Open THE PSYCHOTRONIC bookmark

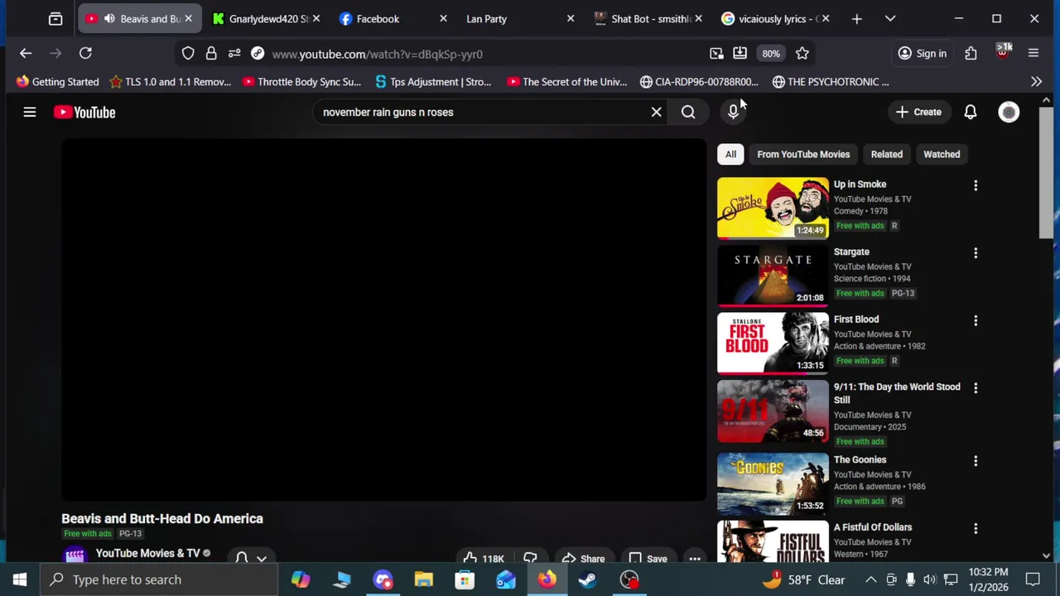click(x=831, y=81)
